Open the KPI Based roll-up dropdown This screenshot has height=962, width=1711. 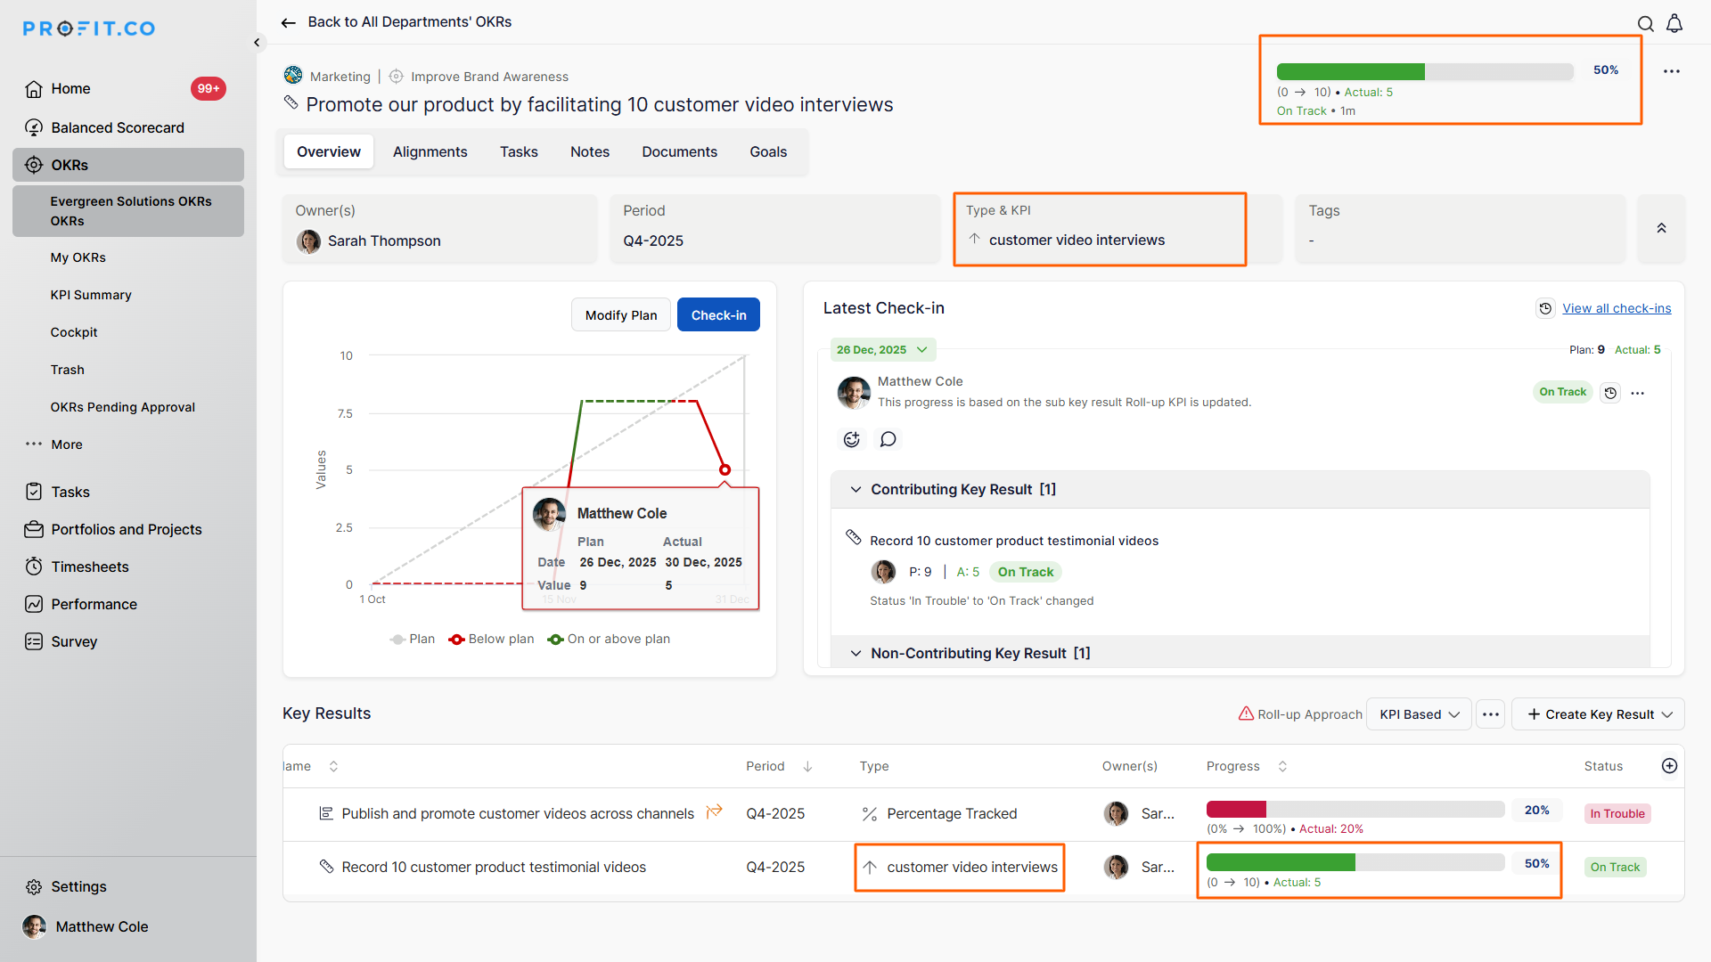pyautogui.click(x=1419, y=714)
